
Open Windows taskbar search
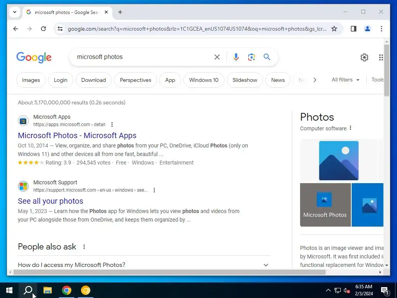28,290
